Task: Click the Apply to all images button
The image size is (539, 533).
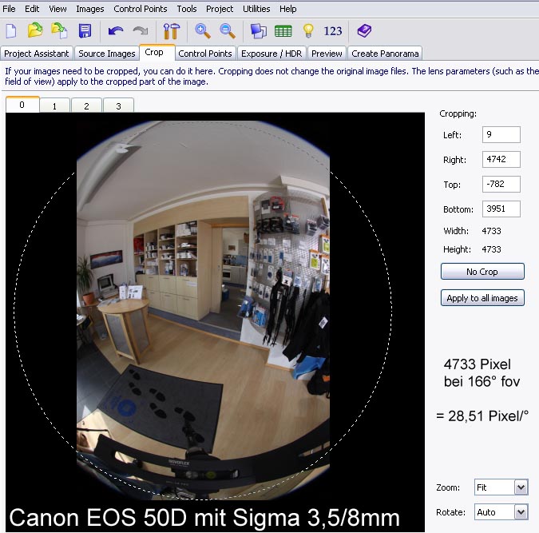Action: point(482,298)
